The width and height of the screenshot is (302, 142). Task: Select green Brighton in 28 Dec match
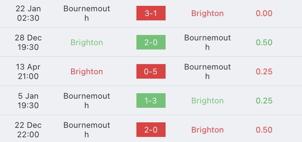(87, 43)
